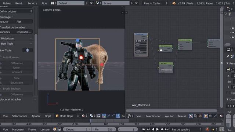Open the Objet menu in 3D view
The height and width of the screenshot is (132, 235).
(48, 116)
